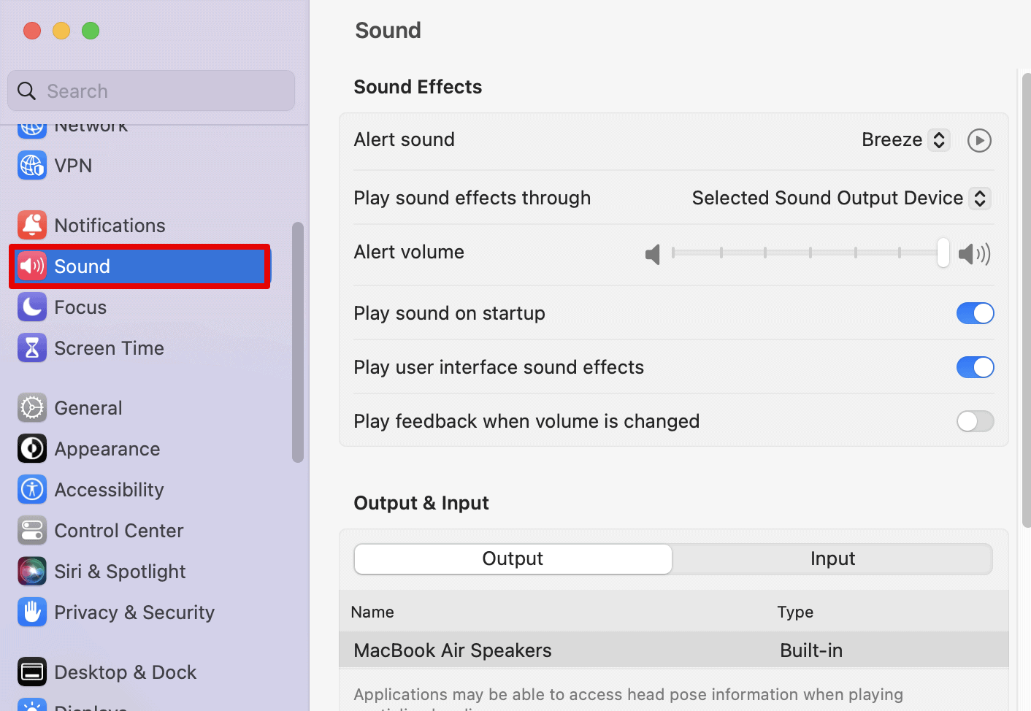Open Selected Sound Output Device dropdown

[x=841, y=198]
